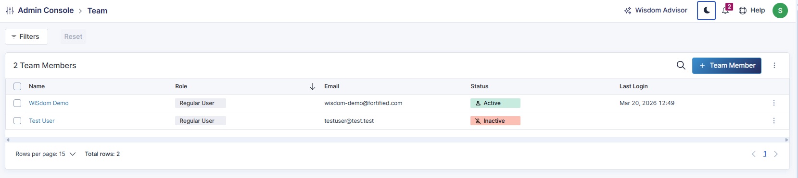Select the Team breadcrumb

click(x=97, y=11)
